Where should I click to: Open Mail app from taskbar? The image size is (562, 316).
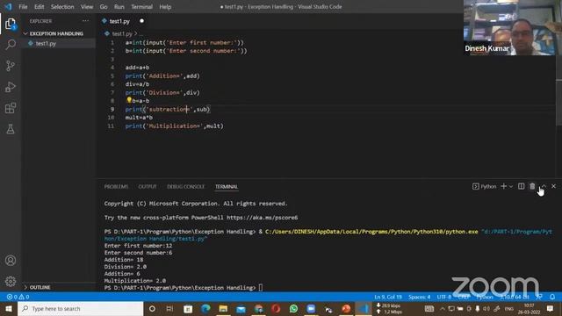pos(241,308)
